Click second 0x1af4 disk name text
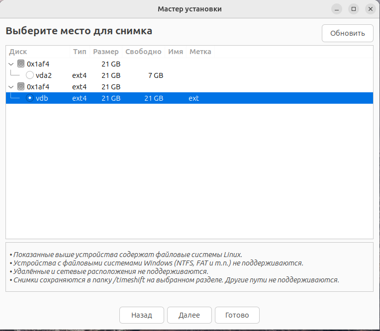 (38, 87)
